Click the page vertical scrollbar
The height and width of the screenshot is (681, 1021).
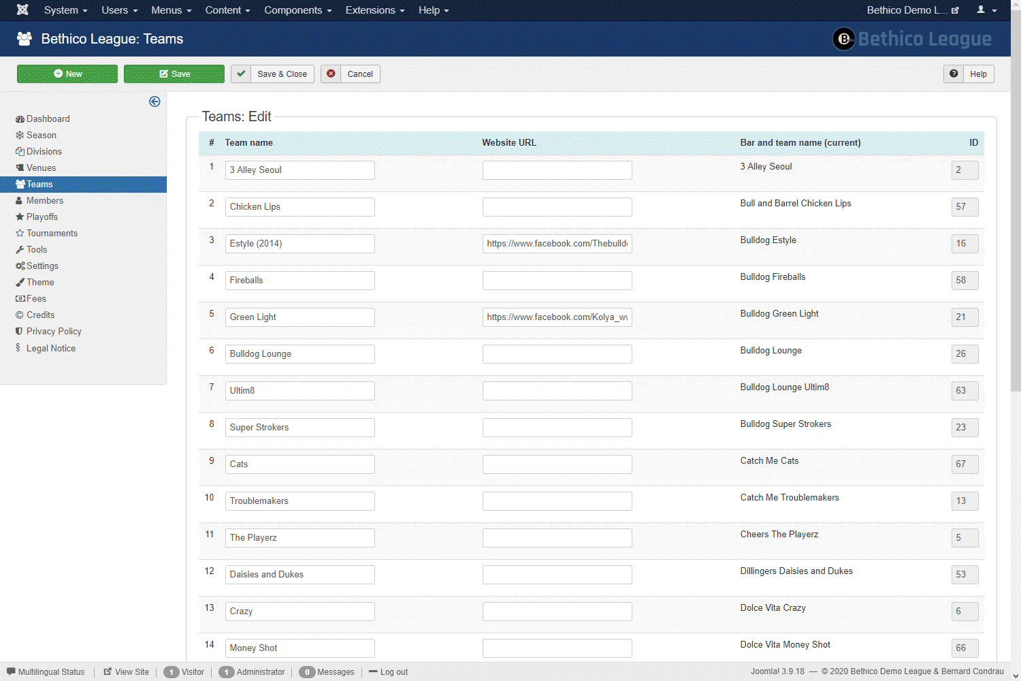tap(1016, 204)
